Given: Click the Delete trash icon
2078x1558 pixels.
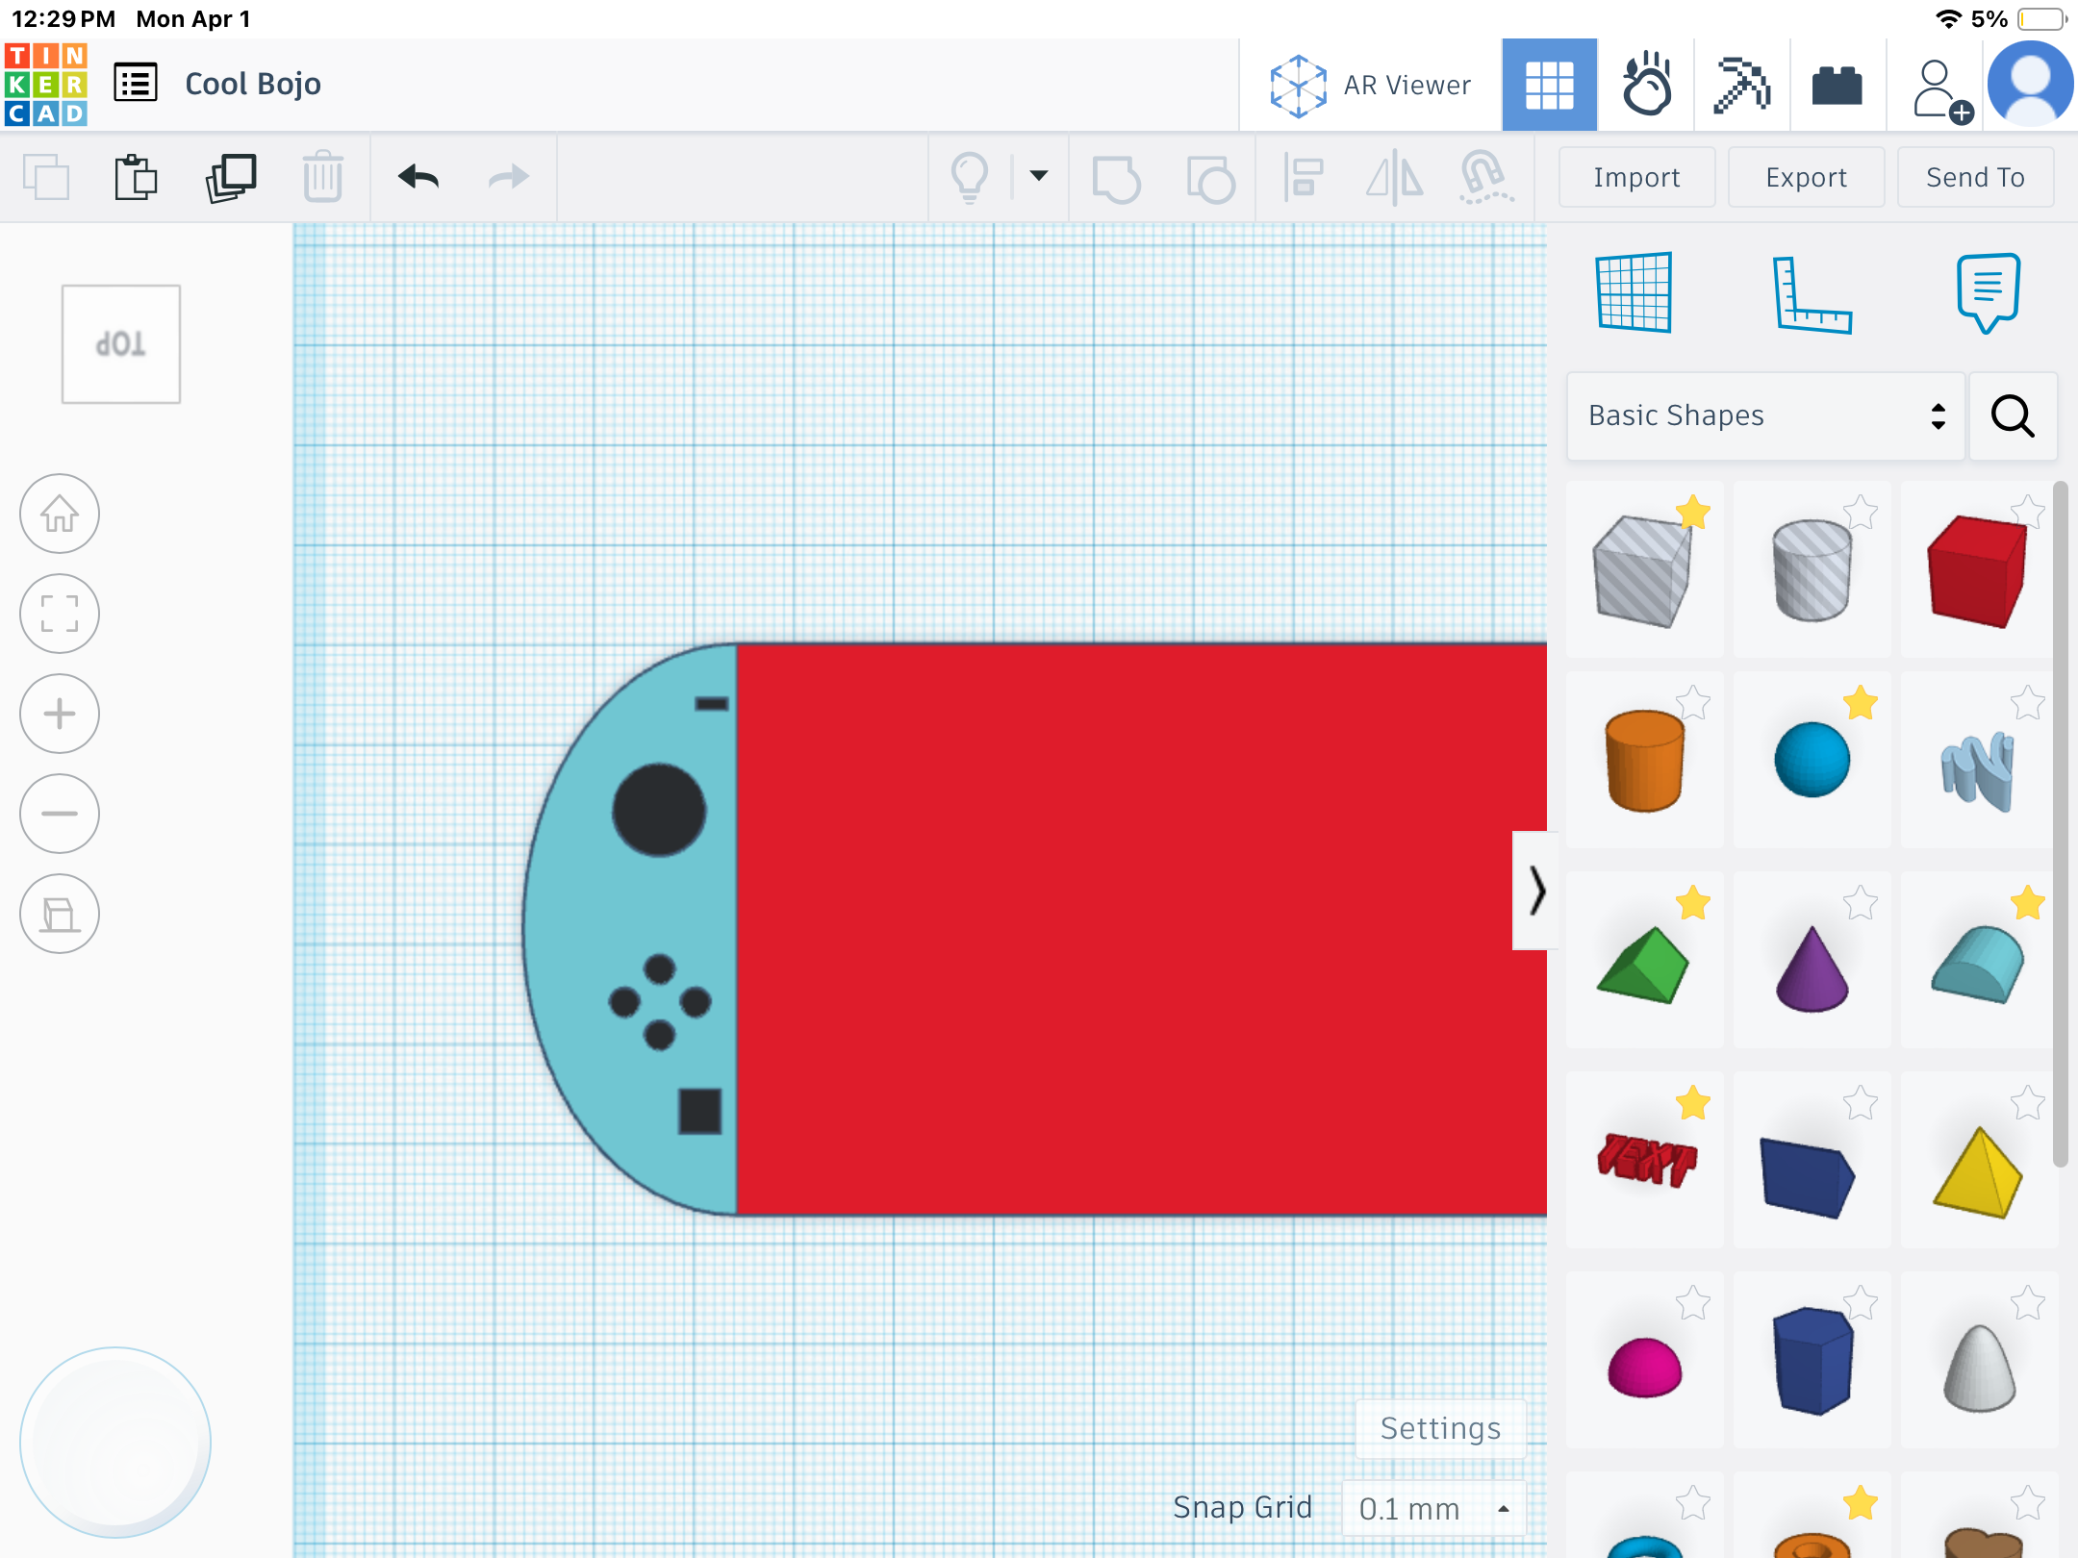Looking at the screenshot, I should 322,177.
